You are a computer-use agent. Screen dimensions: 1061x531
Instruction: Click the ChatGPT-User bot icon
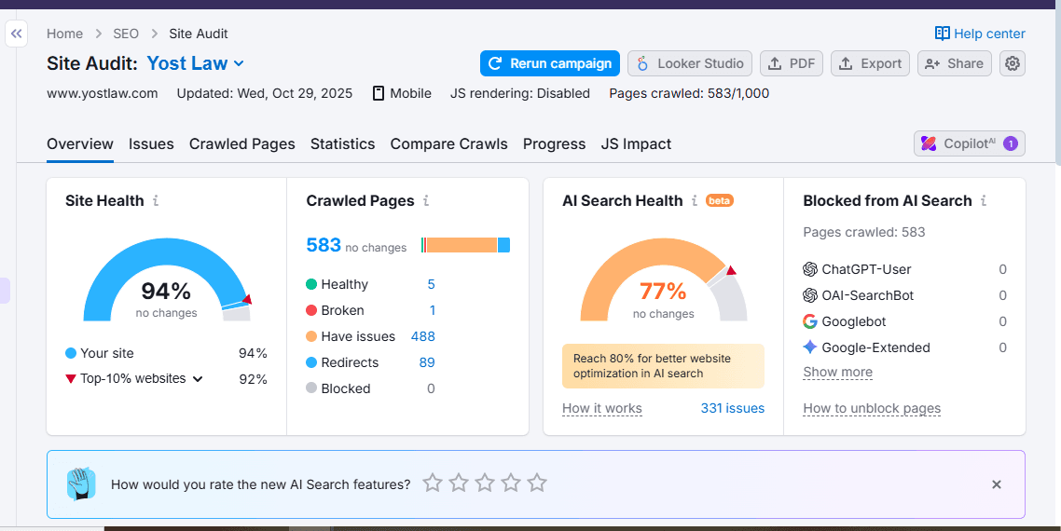(810, 269)
